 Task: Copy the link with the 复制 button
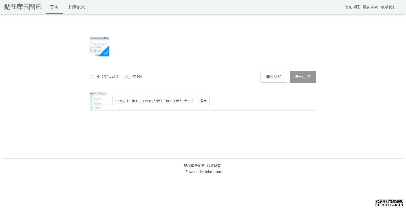(204, 101)
